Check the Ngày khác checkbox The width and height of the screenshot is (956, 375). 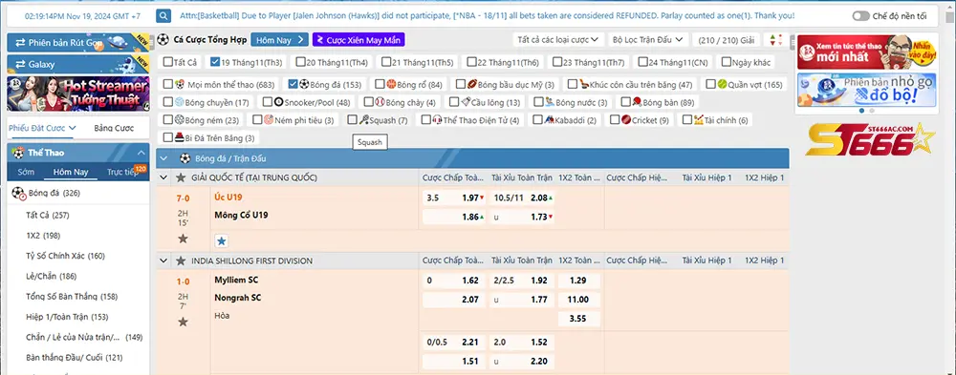(726, 62)
